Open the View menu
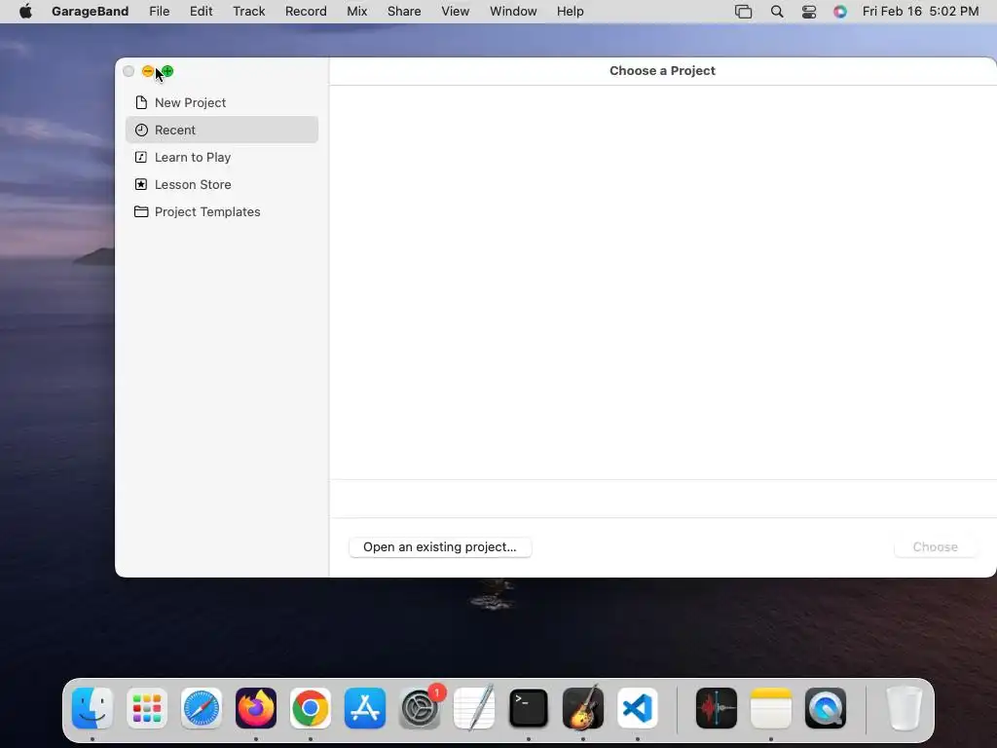Screen dimensions: 997x748 point(456,12)
